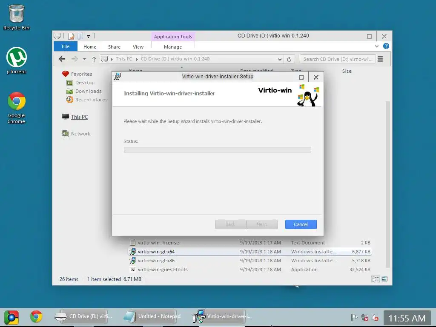Open the View ribbon tab

(138, 47)
